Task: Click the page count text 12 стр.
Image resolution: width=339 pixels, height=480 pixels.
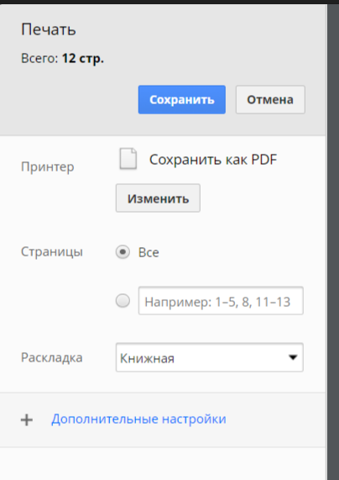Action: [x=83, y=59]
